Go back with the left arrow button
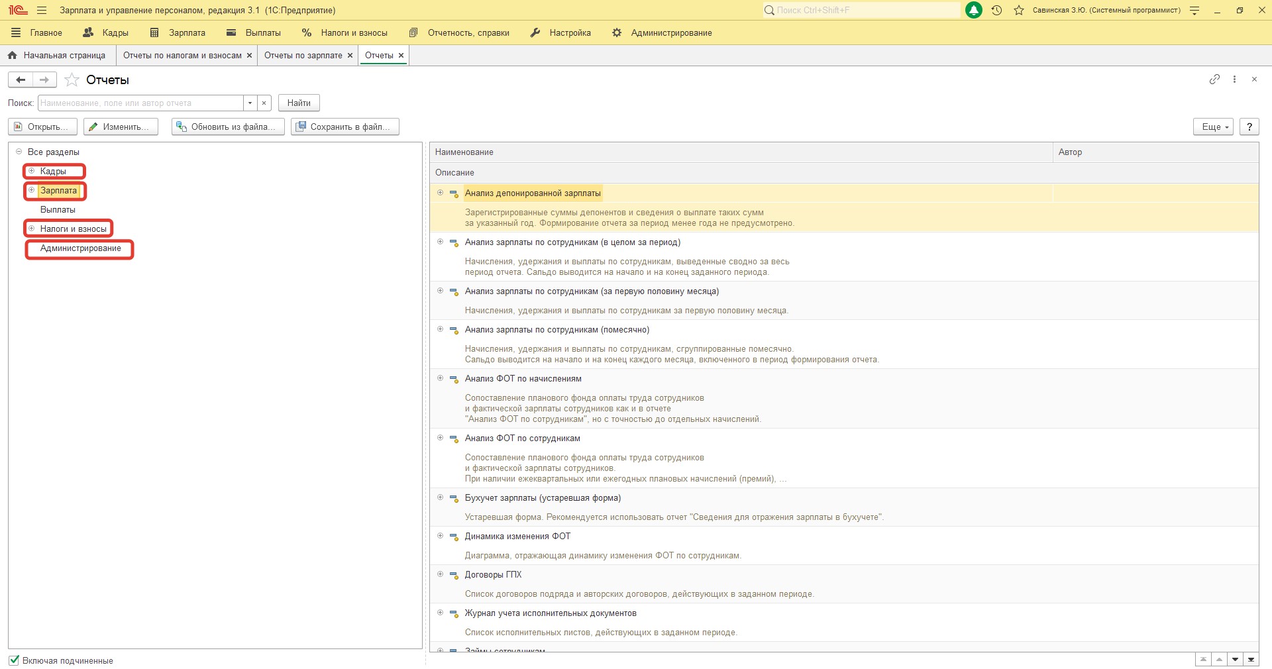 click(21, 79)
